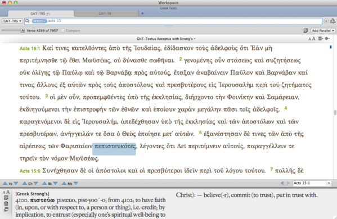Click the Acts 15:1 verse reference
This screenshot has height=219, width=337.
click(30, 48)
